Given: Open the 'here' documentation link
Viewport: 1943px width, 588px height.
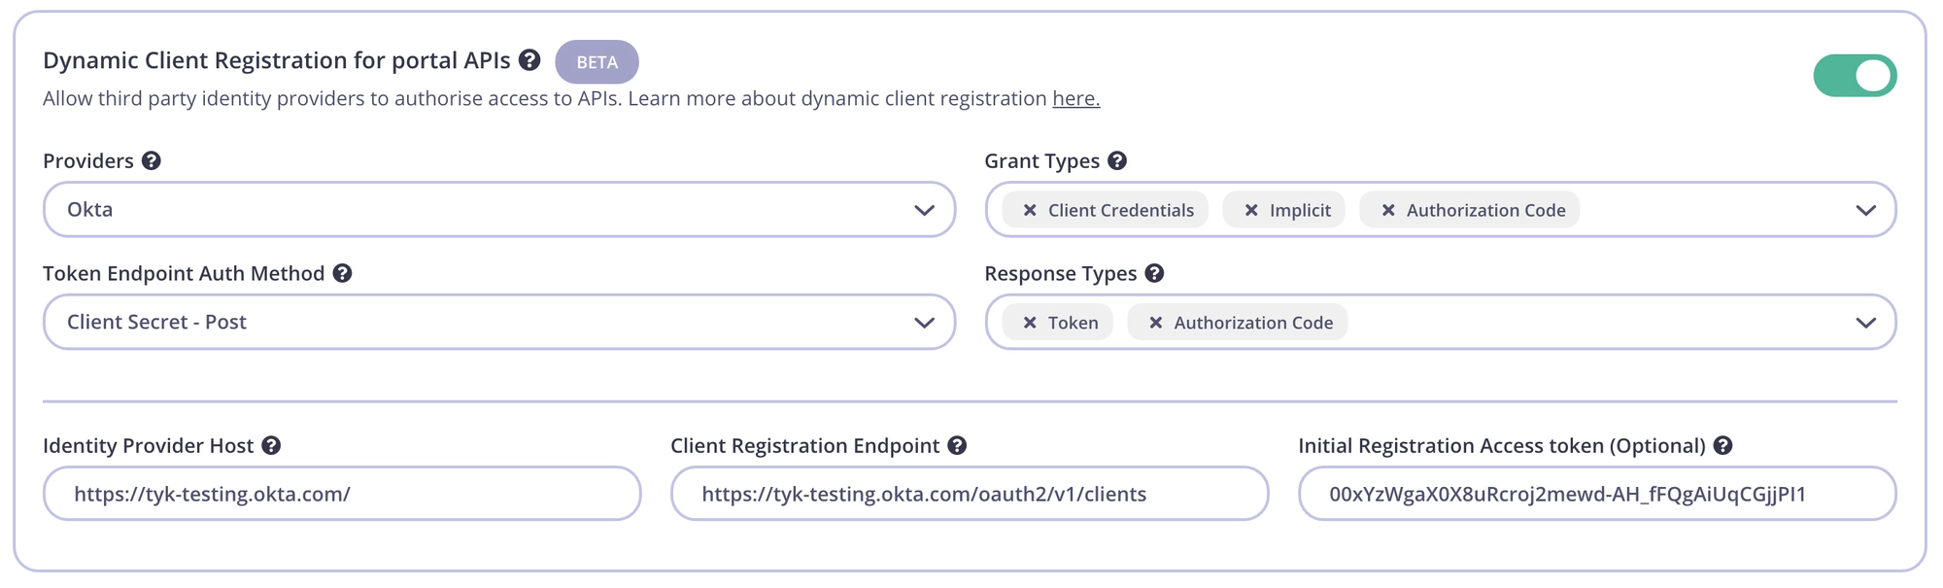Looking at the screenshot, I should (1075, 99).
